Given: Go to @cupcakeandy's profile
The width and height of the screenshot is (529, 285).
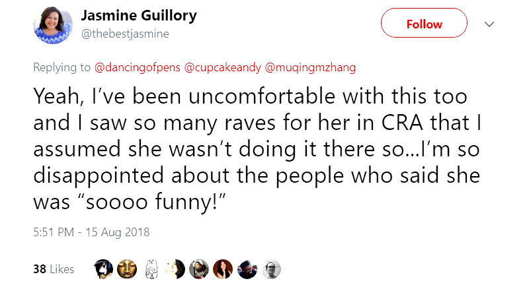Looking at the screenshot, I should pos(222,67).
